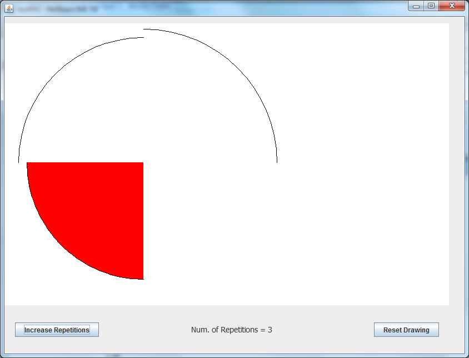Click the bottom tip of the red wedge
The width and height of the screenshot is (469, 358).
tap(142, 278)
